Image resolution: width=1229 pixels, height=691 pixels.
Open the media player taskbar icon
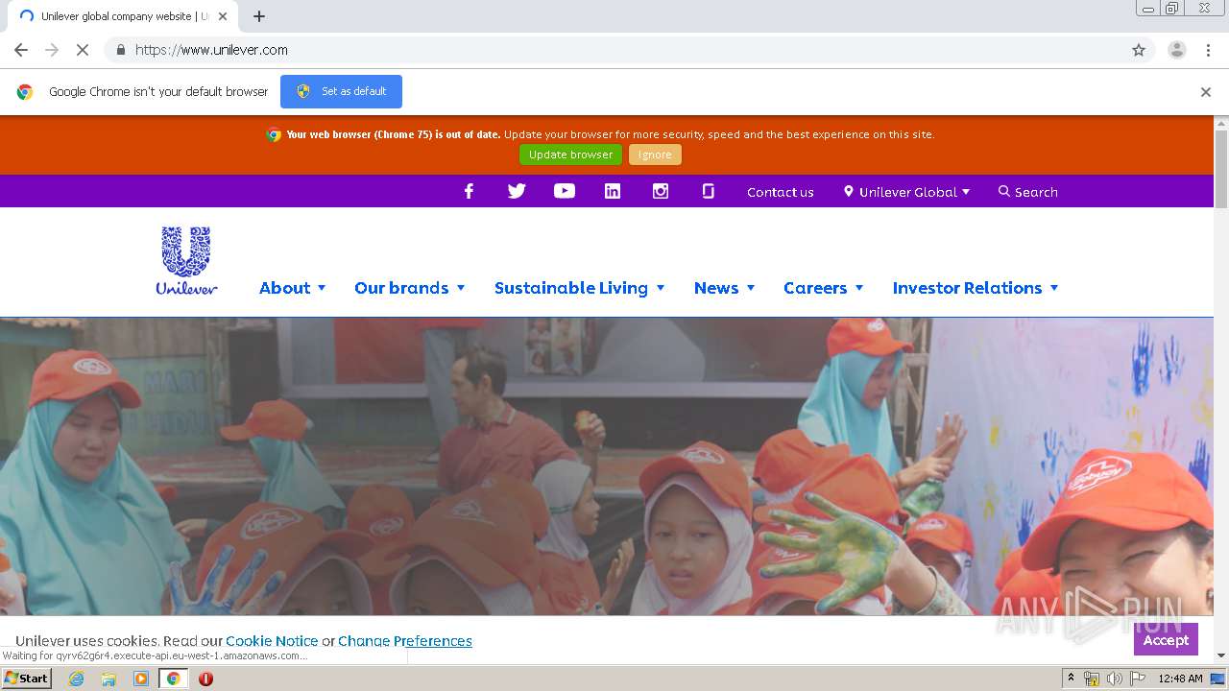pyautogui.click(x=141, y=679)
